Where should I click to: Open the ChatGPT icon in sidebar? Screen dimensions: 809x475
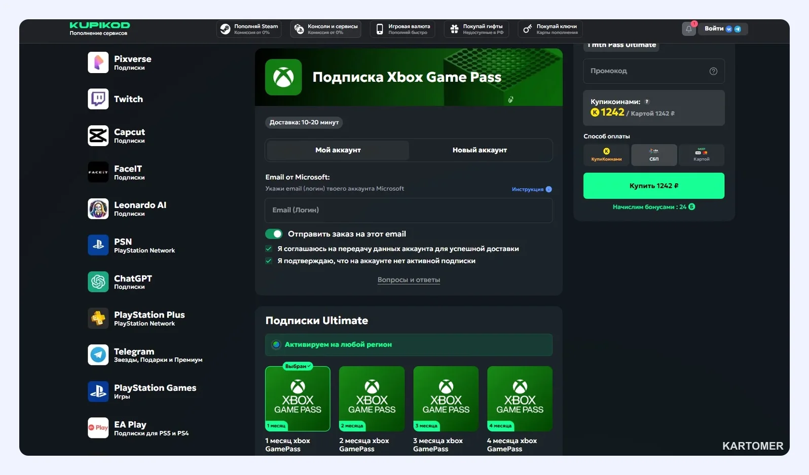point(98,282)
